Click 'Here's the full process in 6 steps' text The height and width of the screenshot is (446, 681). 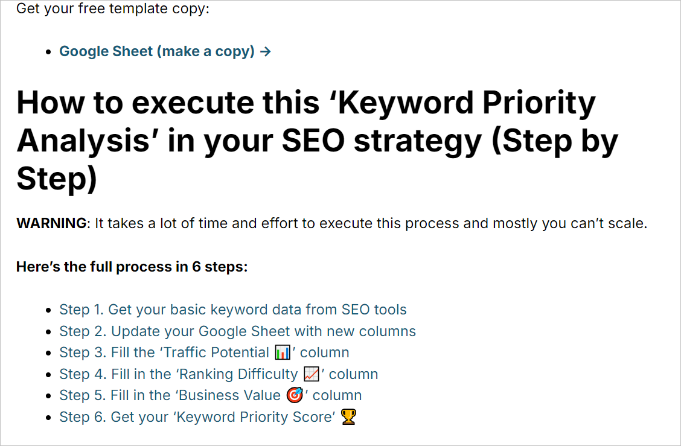point(132,267)
